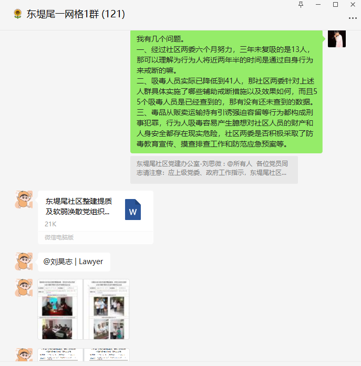361x366 pixels.
Task: Open the 东堤尾社区整建提质 file message
Action: pyautogui.click(x=96, y=217)
